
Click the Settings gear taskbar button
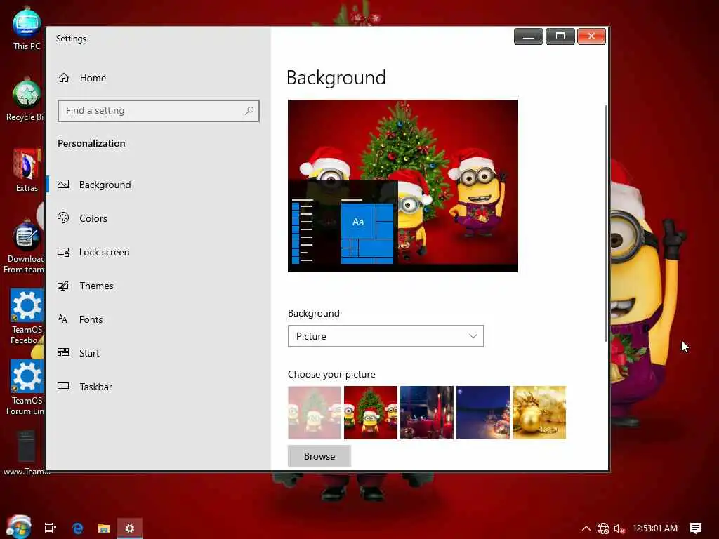point(130,528)
